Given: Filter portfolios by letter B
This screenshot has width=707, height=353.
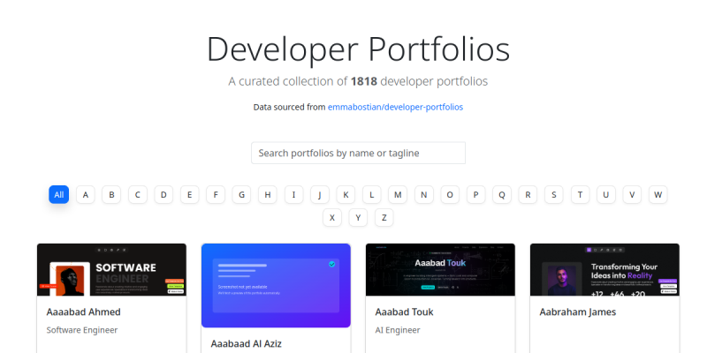Looking at the screenshot, I should tap(111, 194).
